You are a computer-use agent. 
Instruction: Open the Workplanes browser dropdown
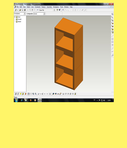20,14
